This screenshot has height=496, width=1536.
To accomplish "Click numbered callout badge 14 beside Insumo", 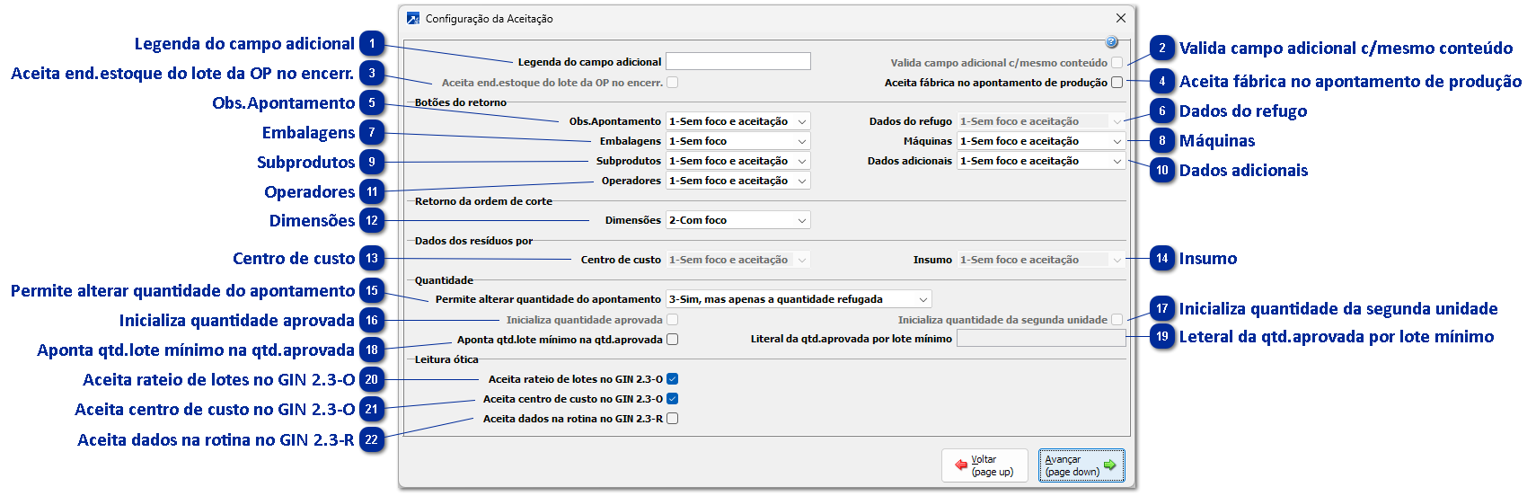I will pyautogui.click(x=1162, y=259).
